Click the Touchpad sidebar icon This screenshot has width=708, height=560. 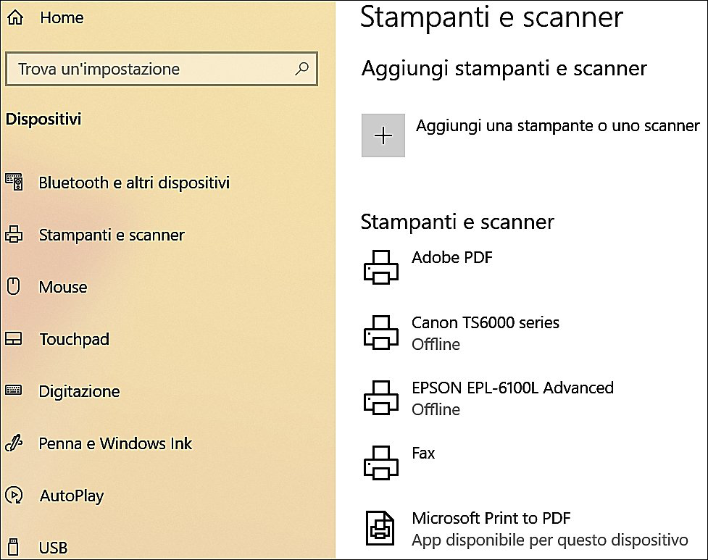click(x=14, y=339)
